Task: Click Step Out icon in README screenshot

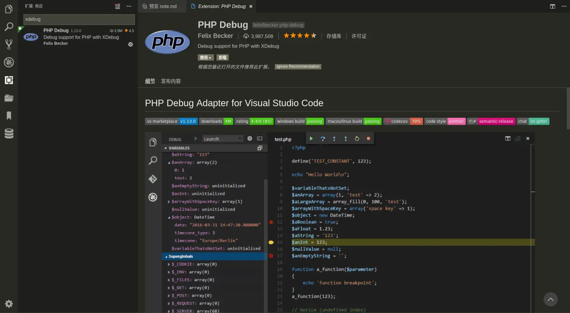Action: (345, 138)
